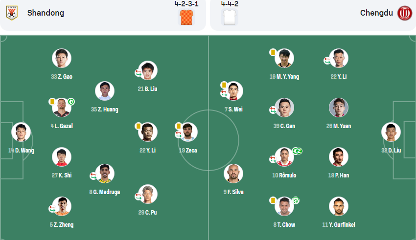Select F. Silva's player avatar
The height and width of the screenshot is (240, 416).
233,174
